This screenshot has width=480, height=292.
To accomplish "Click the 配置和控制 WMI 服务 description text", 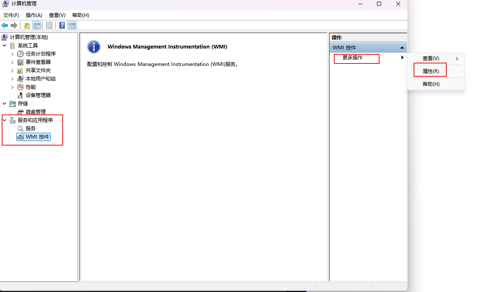I will 162,64.
